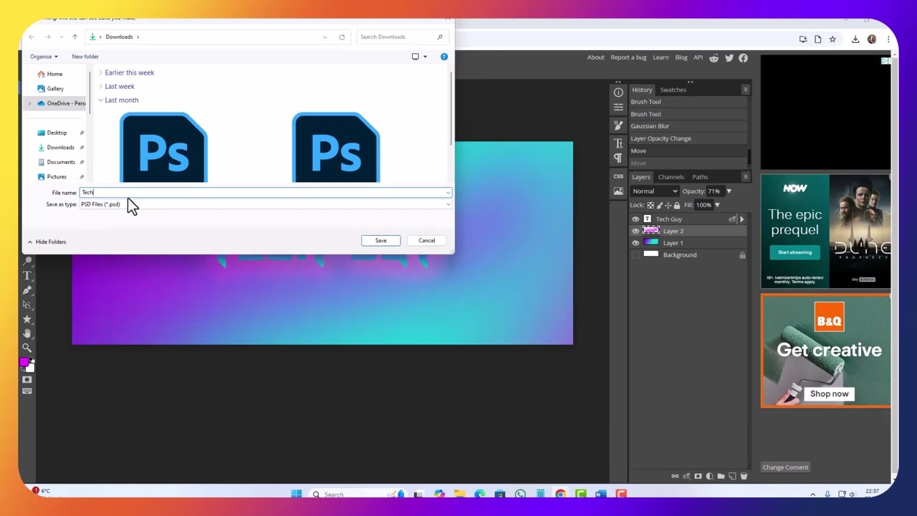Create a new layer from Layers panel footer

coord(732,476)
